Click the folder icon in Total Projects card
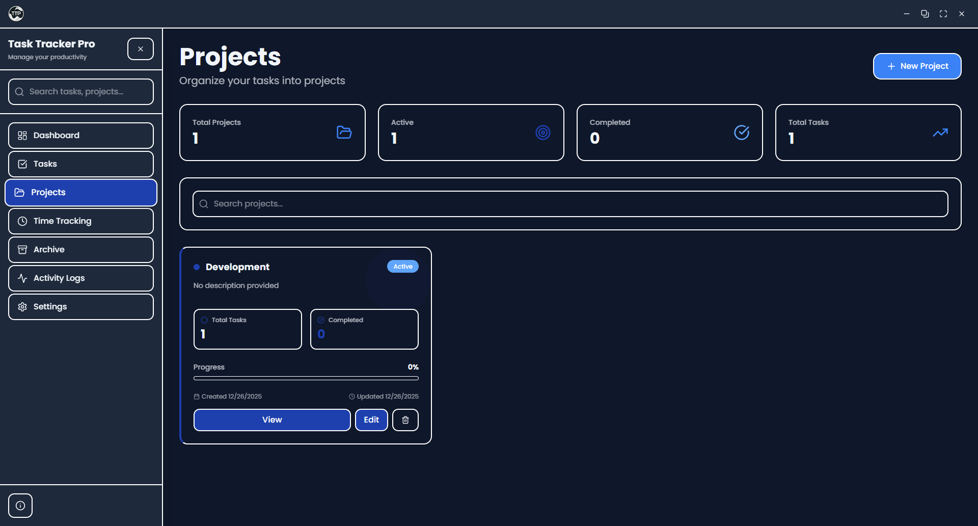The image size is (978, 526). pos(344,133)
